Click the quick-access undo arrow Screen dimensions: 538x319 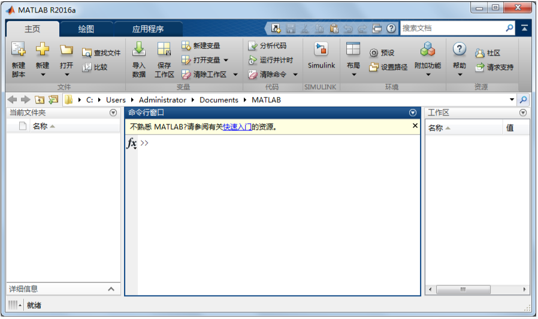pos(348,29)
